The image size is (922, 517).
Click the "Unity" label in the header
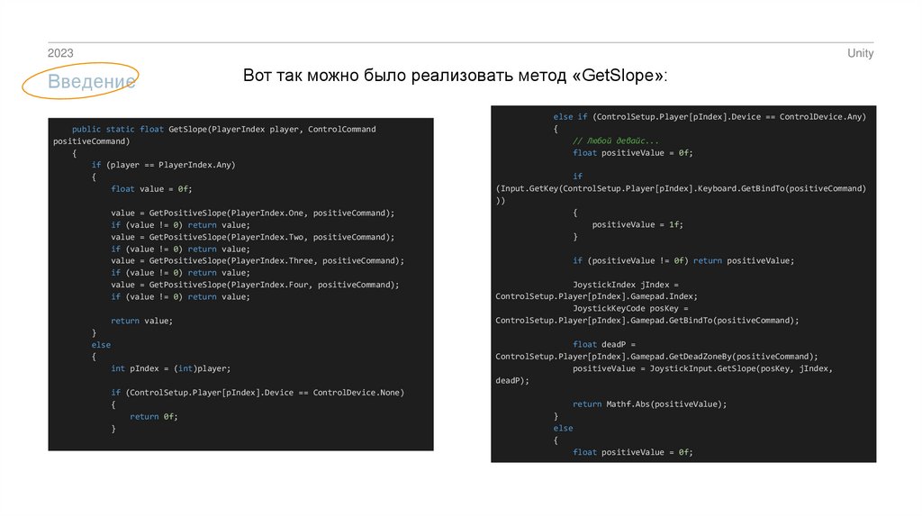pos(860,53)
